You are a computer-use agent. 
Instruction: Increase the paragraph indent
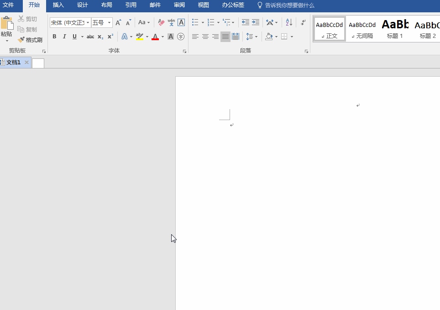(256, 22)
